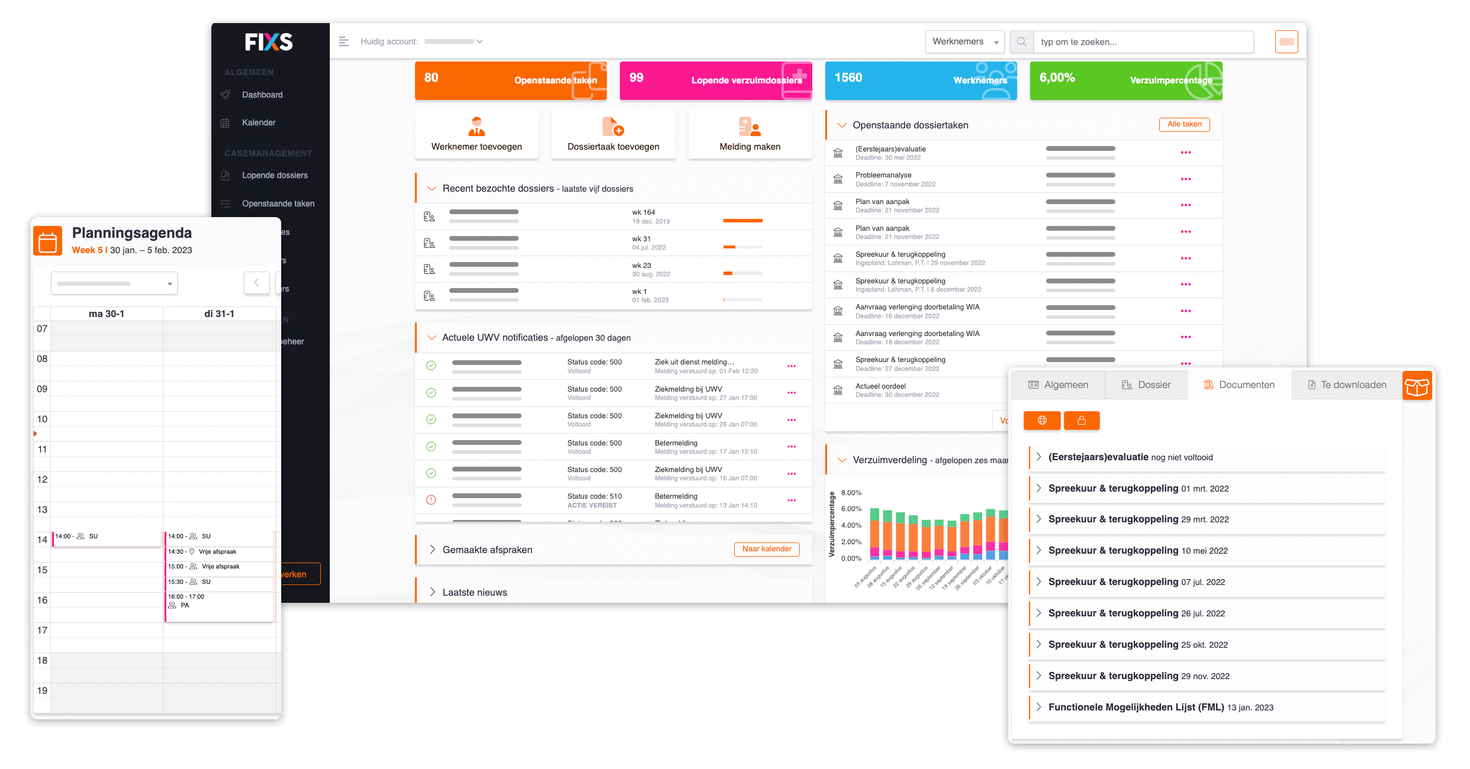This screenshot has height=769, width=1470.
Task: Open the Te downloaden tab
Action: [1347, 385]
